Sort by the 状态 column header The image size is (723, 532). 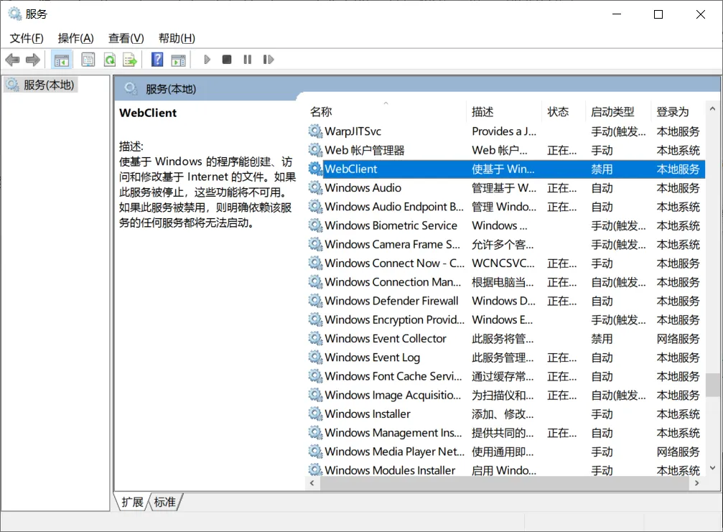click(x=564, y=111)
